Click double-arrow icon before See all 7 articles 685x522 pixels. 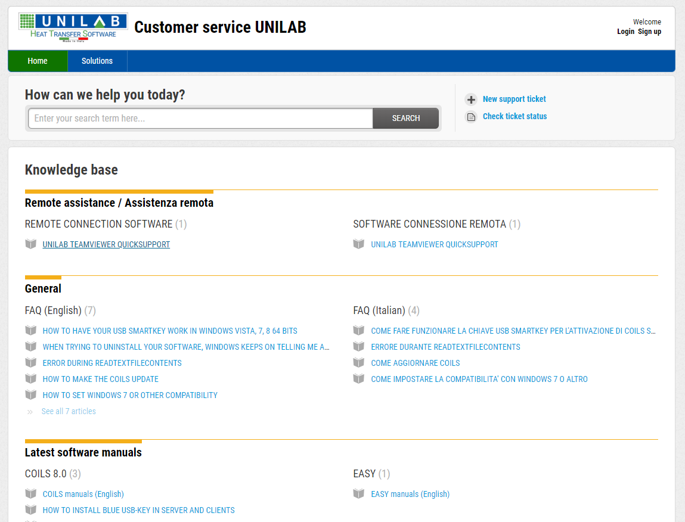[30, 412]
